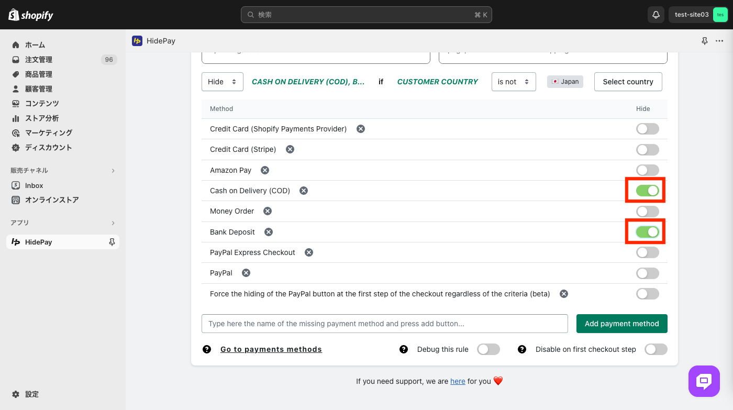Focus the missing payment method name field
733x410 pixels.
coord(384,324)
